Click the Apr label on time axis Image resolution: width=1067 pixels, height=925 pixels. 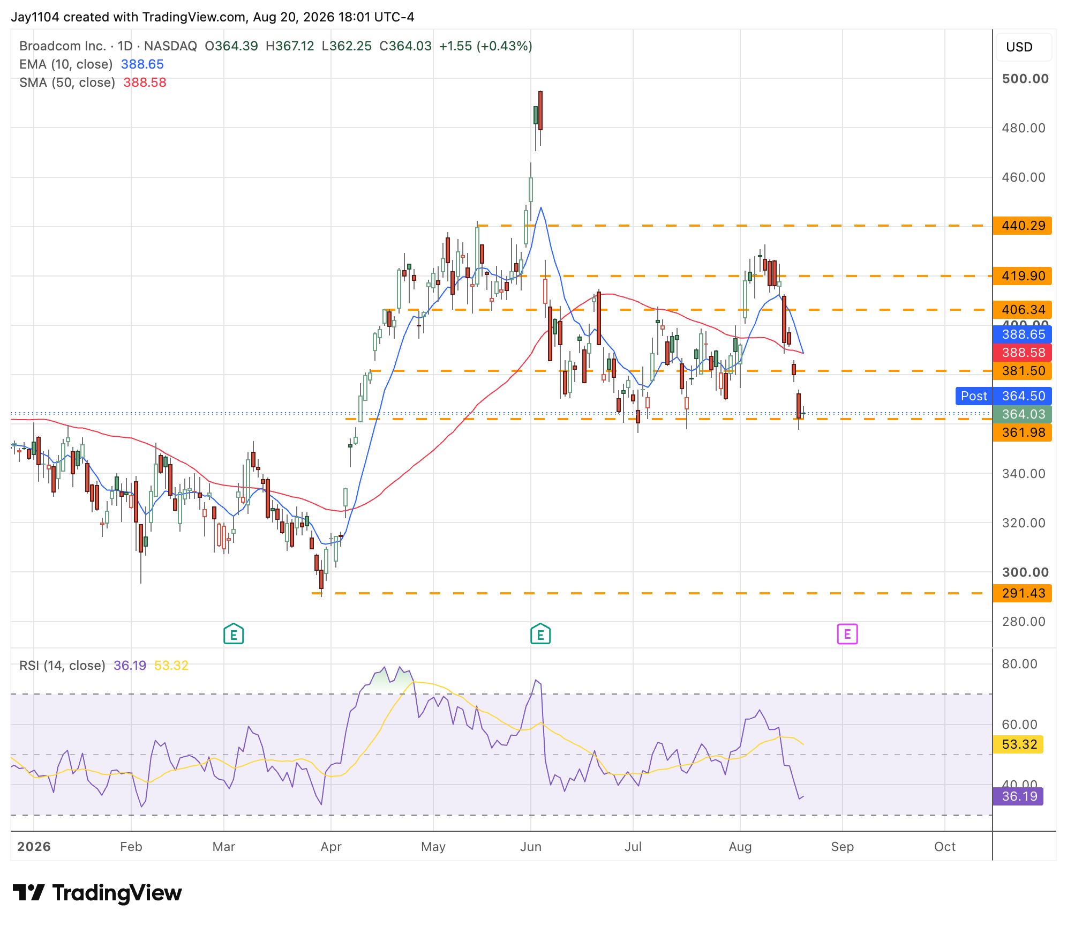tap(331, 847)
